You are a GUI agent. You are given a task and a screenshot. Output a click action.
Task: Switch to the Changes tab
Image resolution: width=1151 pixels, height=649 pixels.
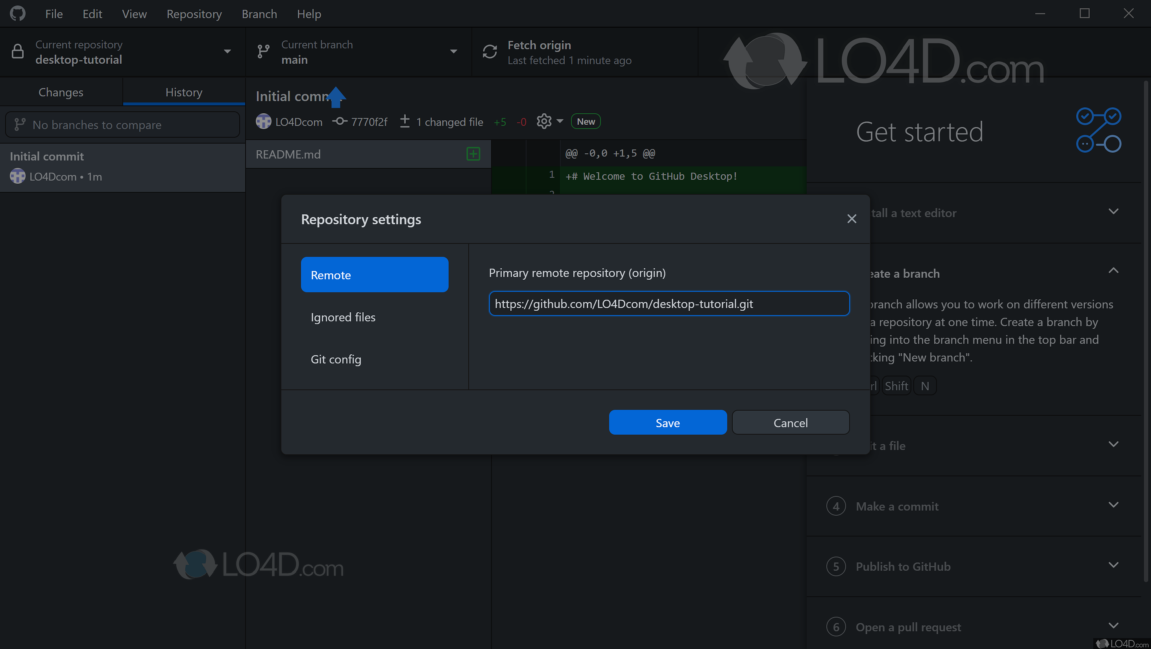point(61,92)
